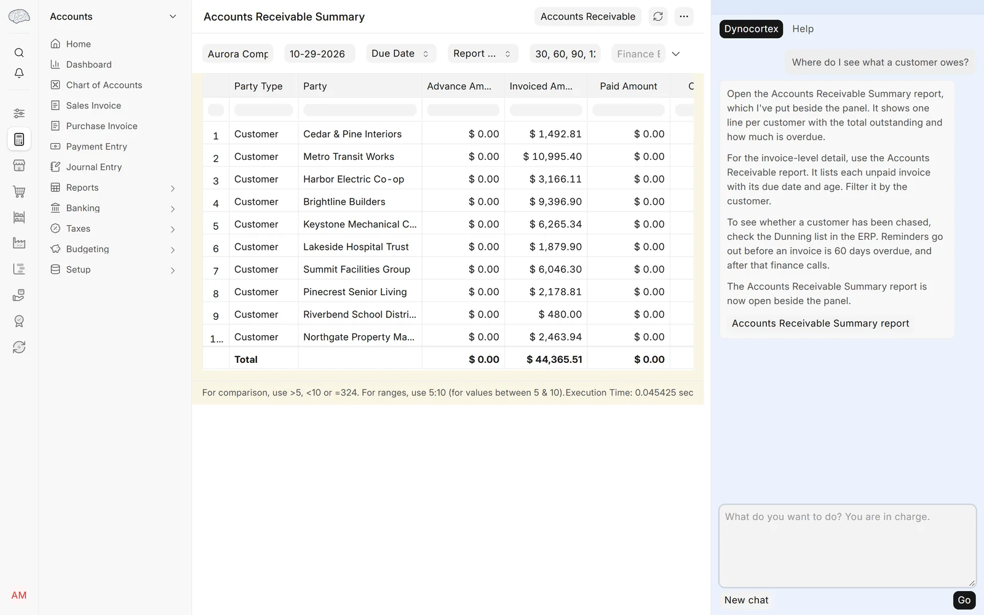
Task: Click the Aurora company filter field
Action: (237, 54)
